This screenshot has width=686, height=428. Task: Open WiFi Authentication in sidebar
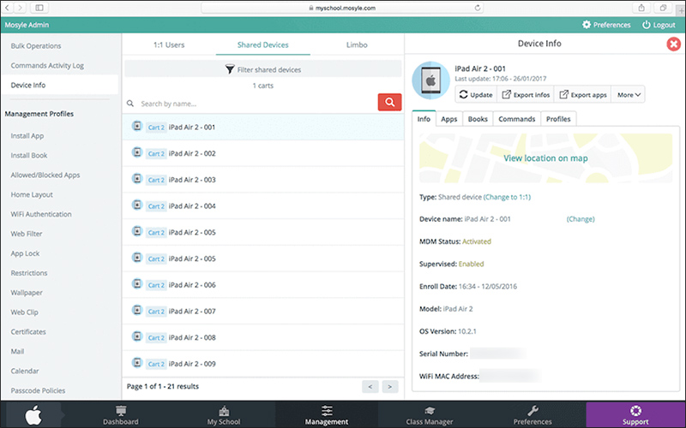click(x=41, y=214)
